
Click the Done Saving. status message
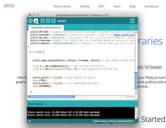point(36,104)
